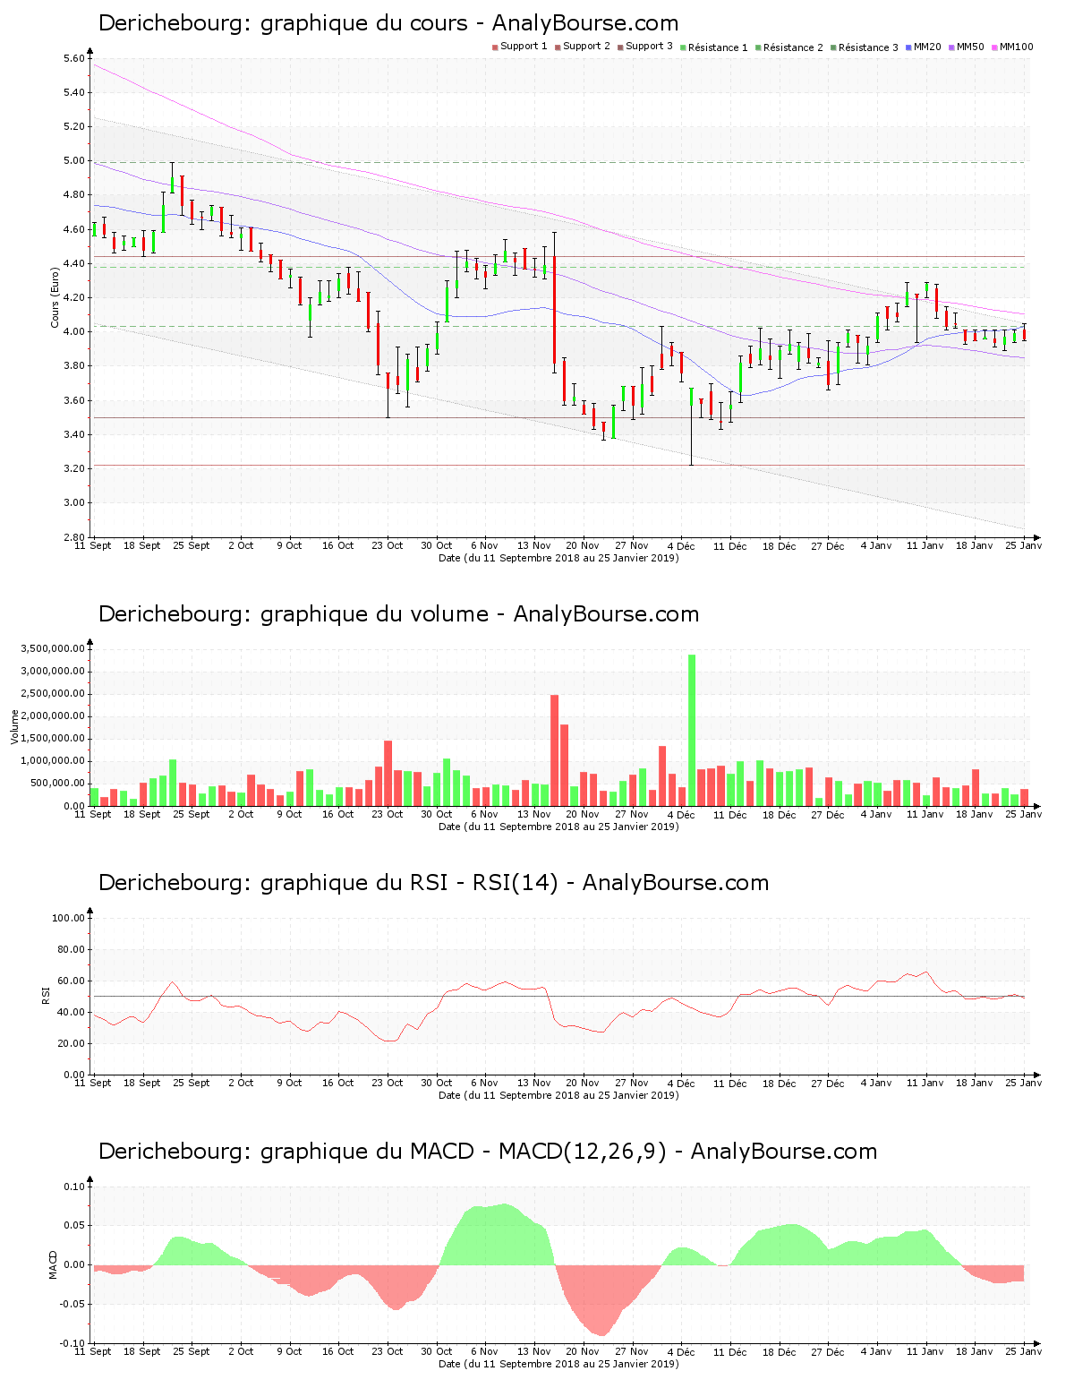
Task: Click the -0.05 MACD axis value
Action: coord(72,1304)
